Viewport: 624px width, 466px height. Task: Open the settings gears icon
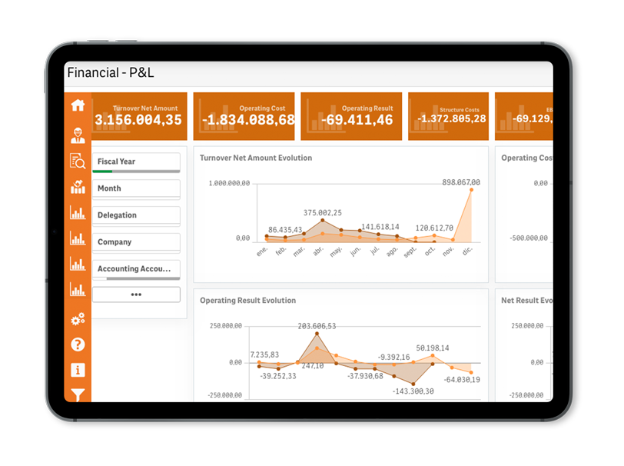pyautogui.click(x=78, y=318)
